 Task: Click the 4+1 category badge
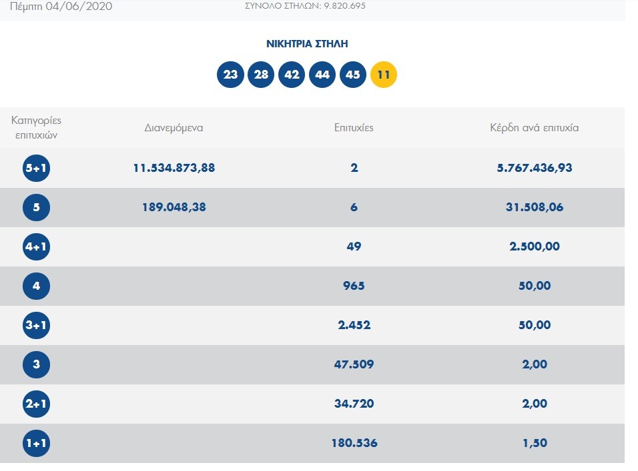[x=36, y=246]
